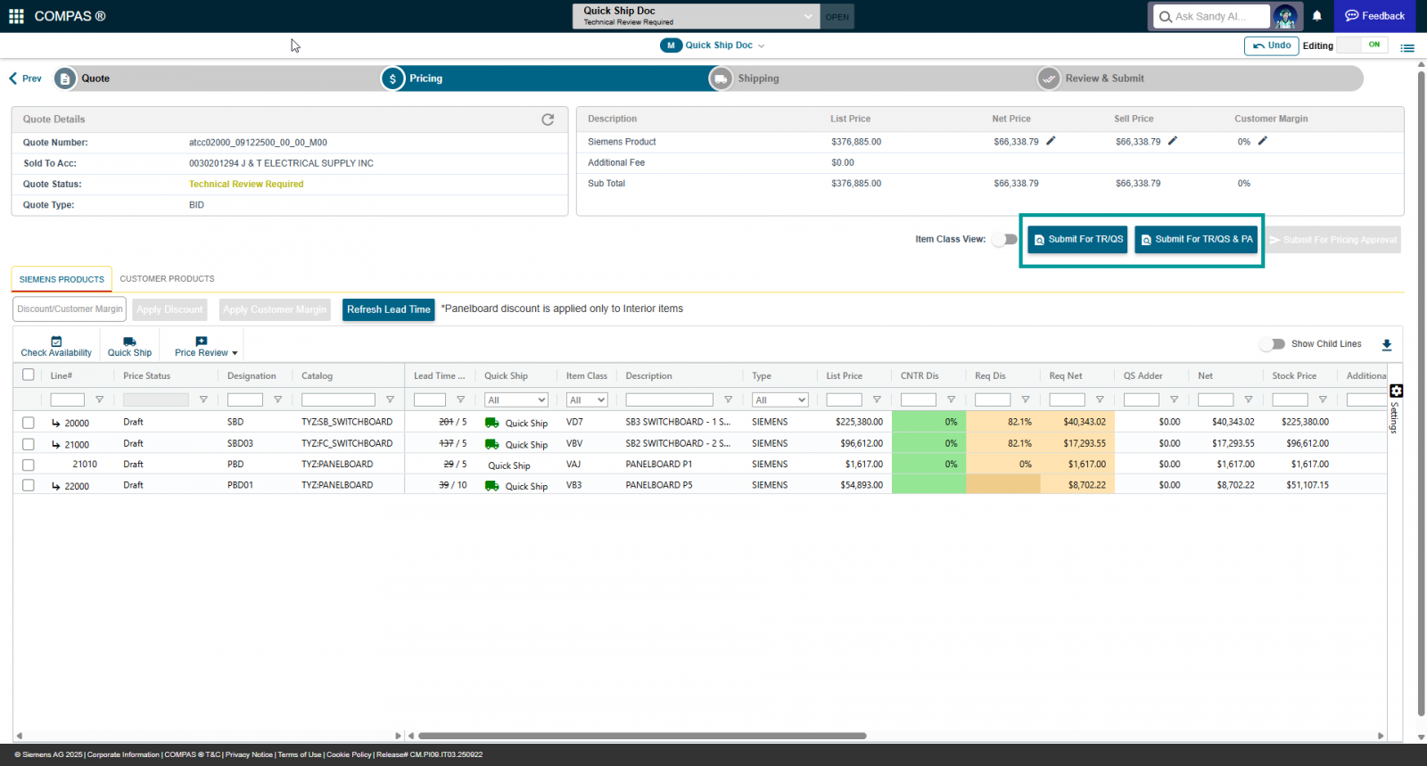Check the box for line 20000
The image size is (1427, 766).
click(29, 423)
